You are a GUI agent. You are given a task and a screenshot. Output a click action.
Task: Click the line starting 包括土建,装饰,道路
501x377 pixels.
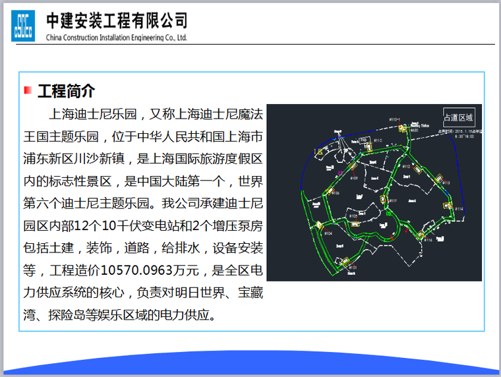pos(143,248)
